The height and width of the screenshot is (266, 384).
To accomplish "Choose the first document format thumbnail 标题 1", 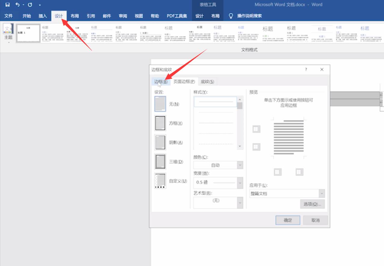I will (28, 33).
